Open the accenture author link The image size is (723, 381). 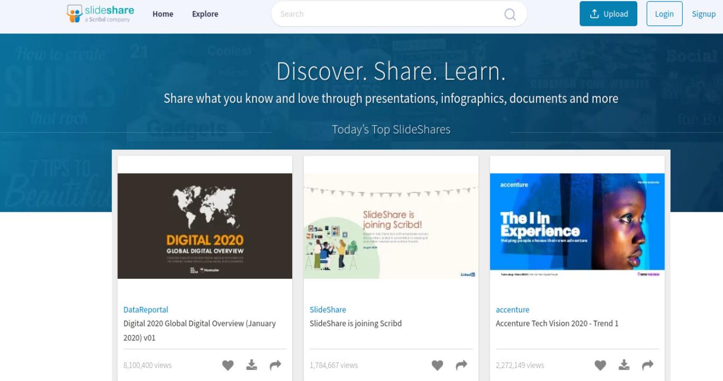(512, 310)
